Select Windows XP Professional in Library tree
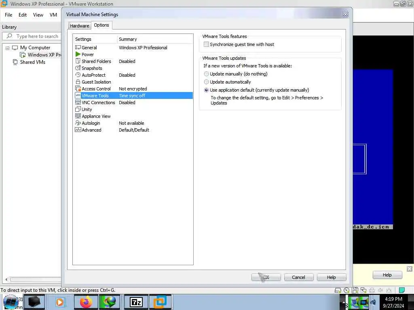Screen dimensions: 414x310 pos(41,55)
